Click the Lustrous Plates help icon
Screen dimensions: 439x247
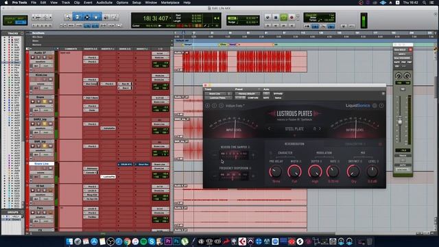point(381,106)
